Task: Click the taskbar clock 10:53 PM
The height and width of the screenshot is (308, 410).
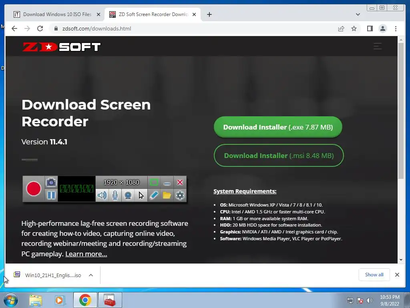Action: (390, 300)
